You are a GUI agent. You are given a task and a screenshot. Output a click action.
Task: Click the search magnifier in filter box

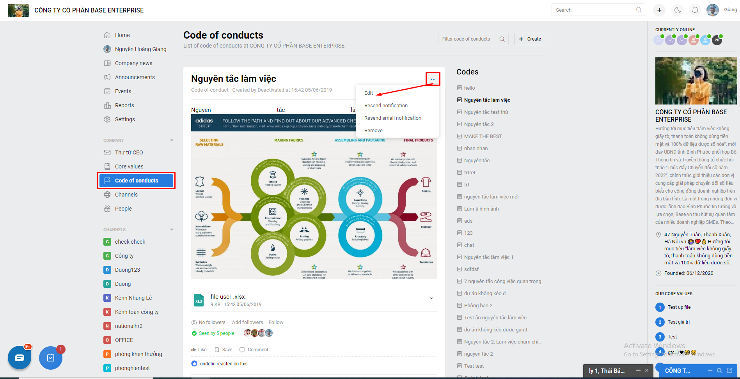[502, 39]
